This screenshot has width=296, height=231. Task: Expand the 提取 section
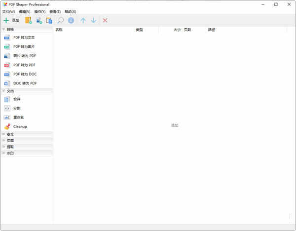pos(10,147)
